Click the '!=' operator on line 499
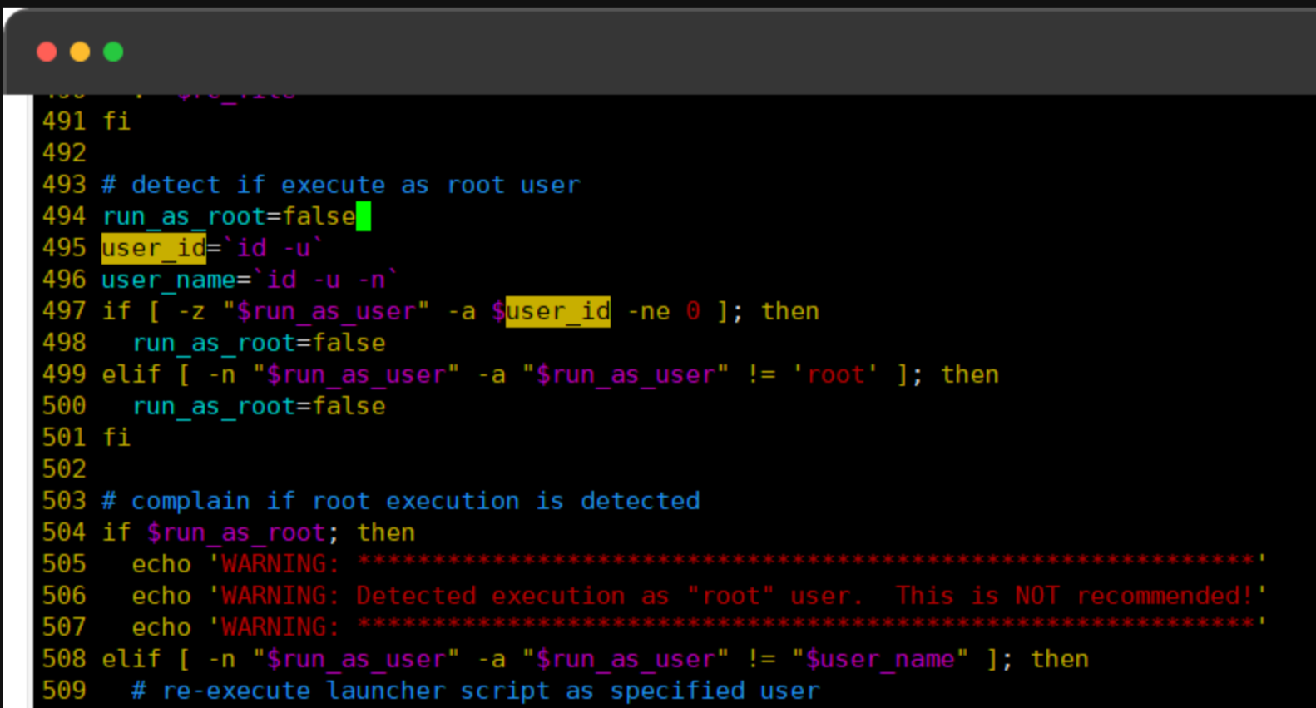1316x708 pixels. click(761, 374)
